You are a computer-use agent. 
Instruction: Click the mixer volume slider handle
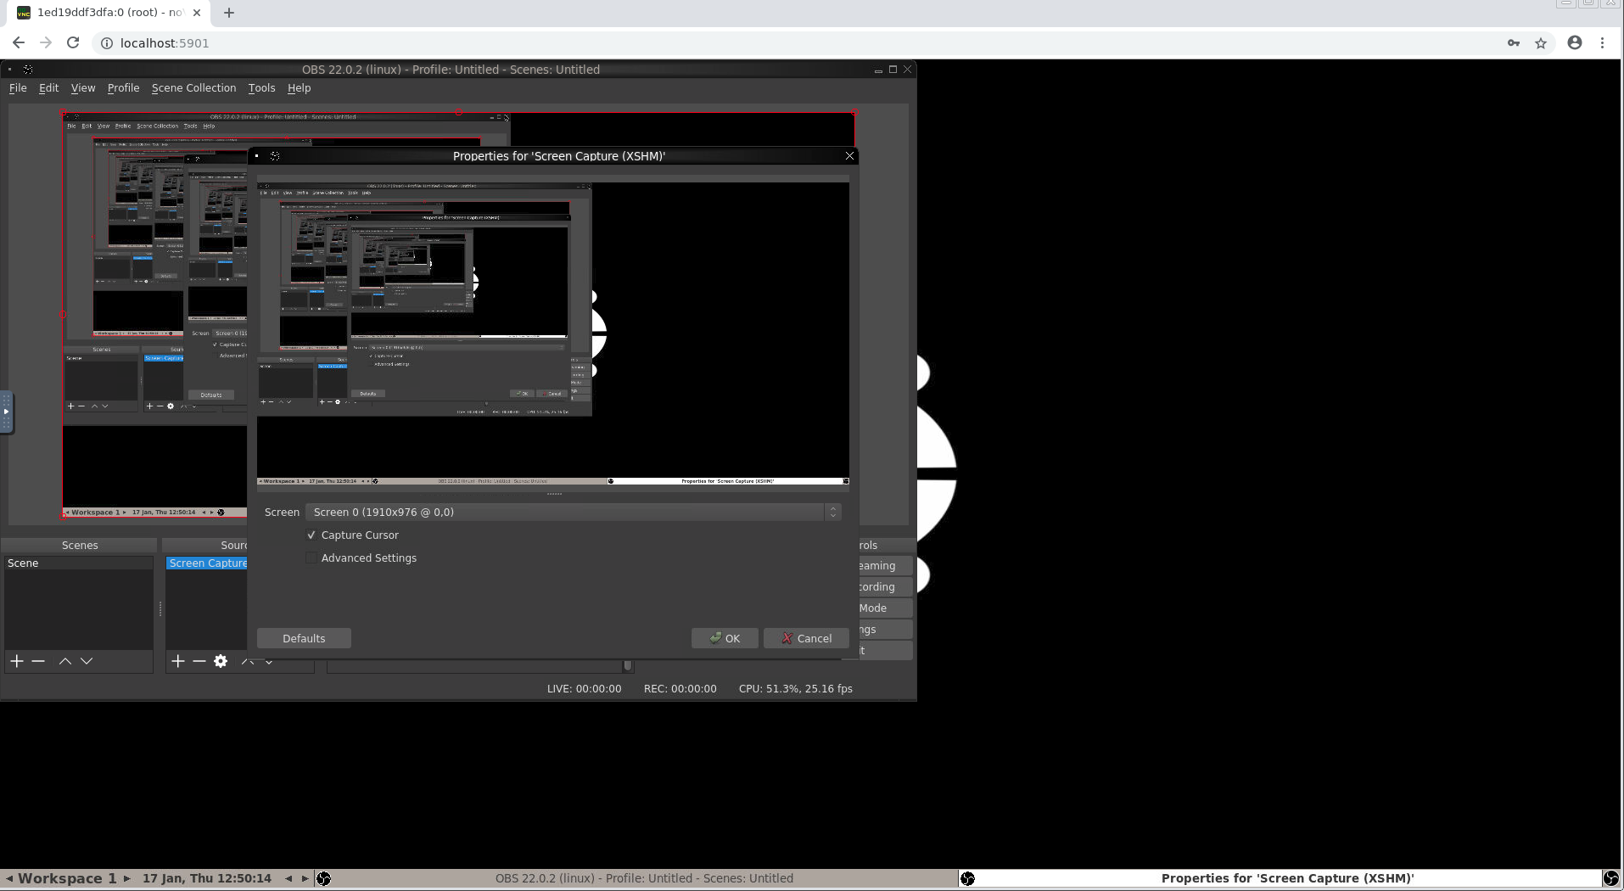[628, 665]
